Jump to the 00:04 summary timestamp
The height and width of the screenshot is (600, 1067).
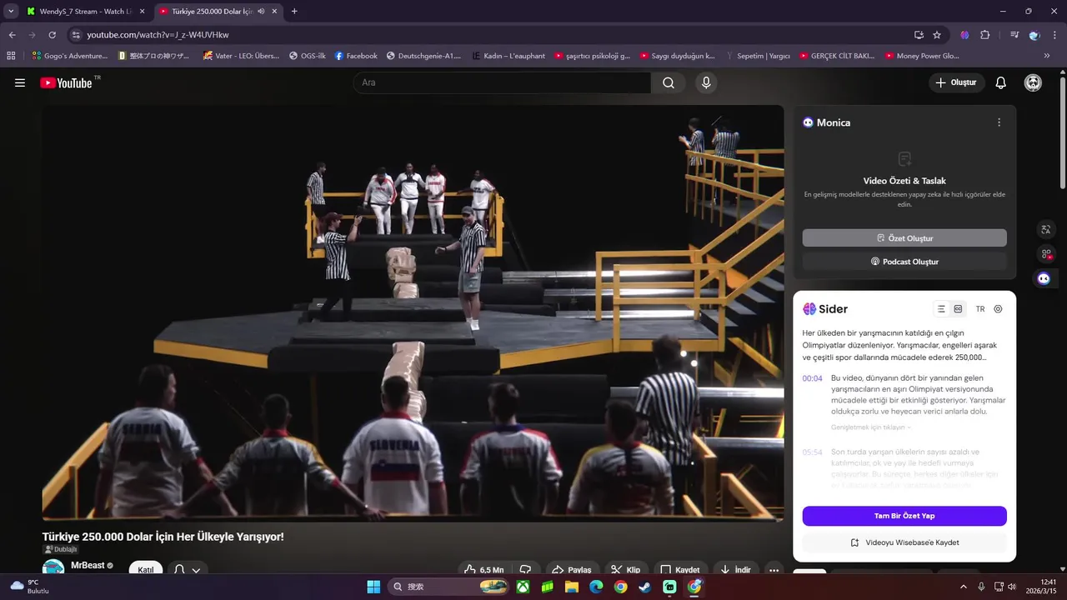tap(812, 378)
